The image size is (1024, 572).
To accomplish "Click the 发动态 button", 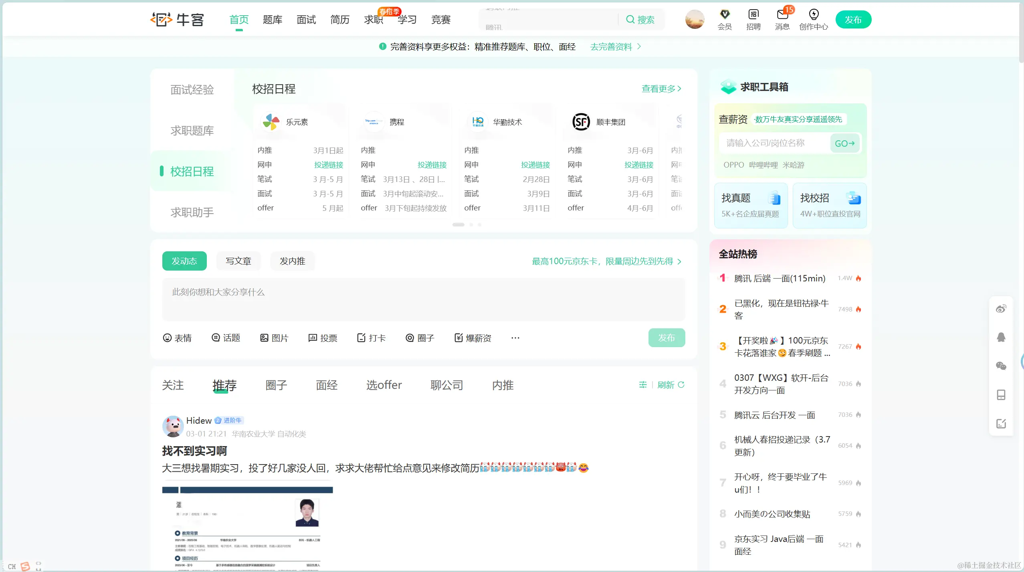I will pyautogui.click(x=184, y=261).
